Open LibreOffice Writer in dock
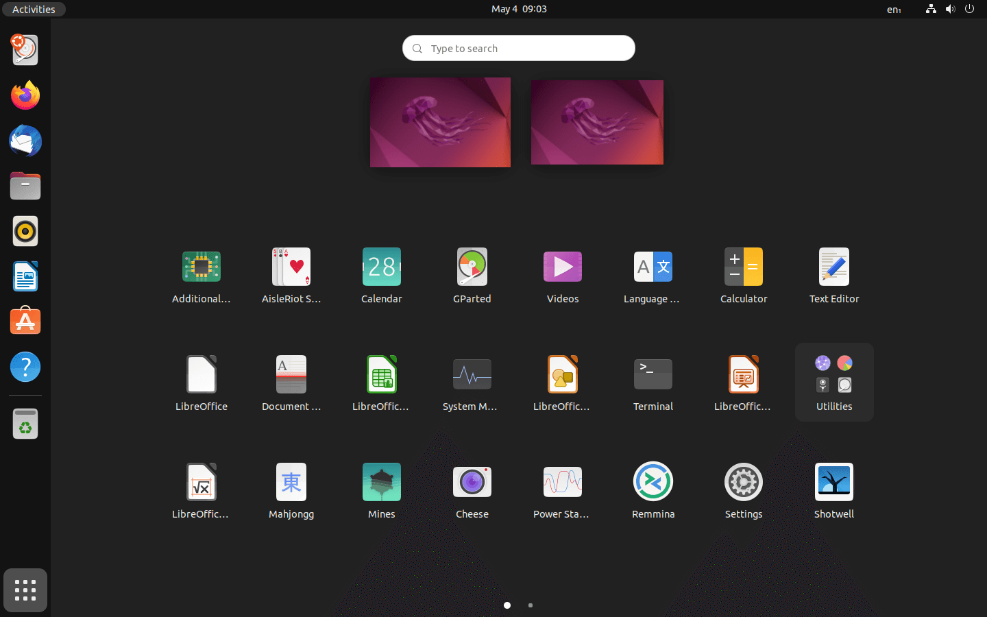Viewport: 987px width, 617px height. click(25, 276)
